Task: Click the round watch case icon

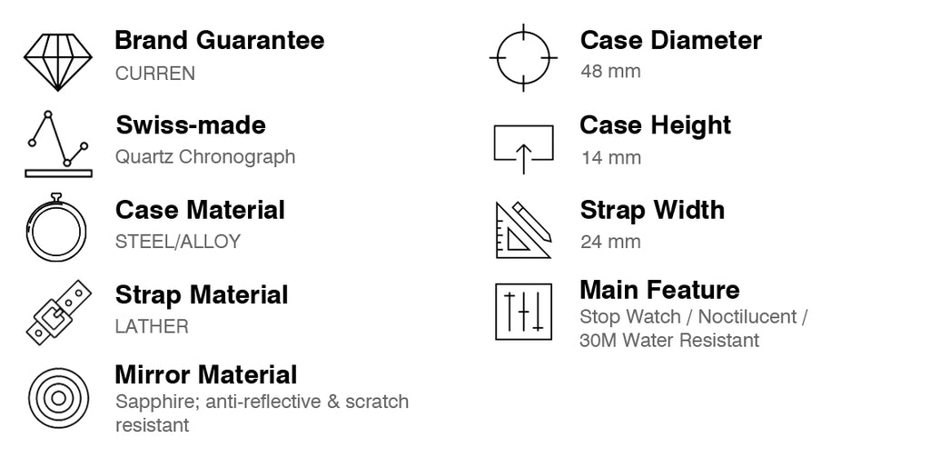Action: pyautogui.click(x=56, y=227)
